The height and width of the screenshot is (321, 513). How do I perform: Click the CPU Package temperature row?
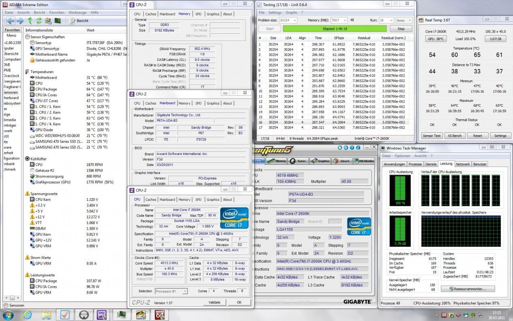click(x=77, y=89)
